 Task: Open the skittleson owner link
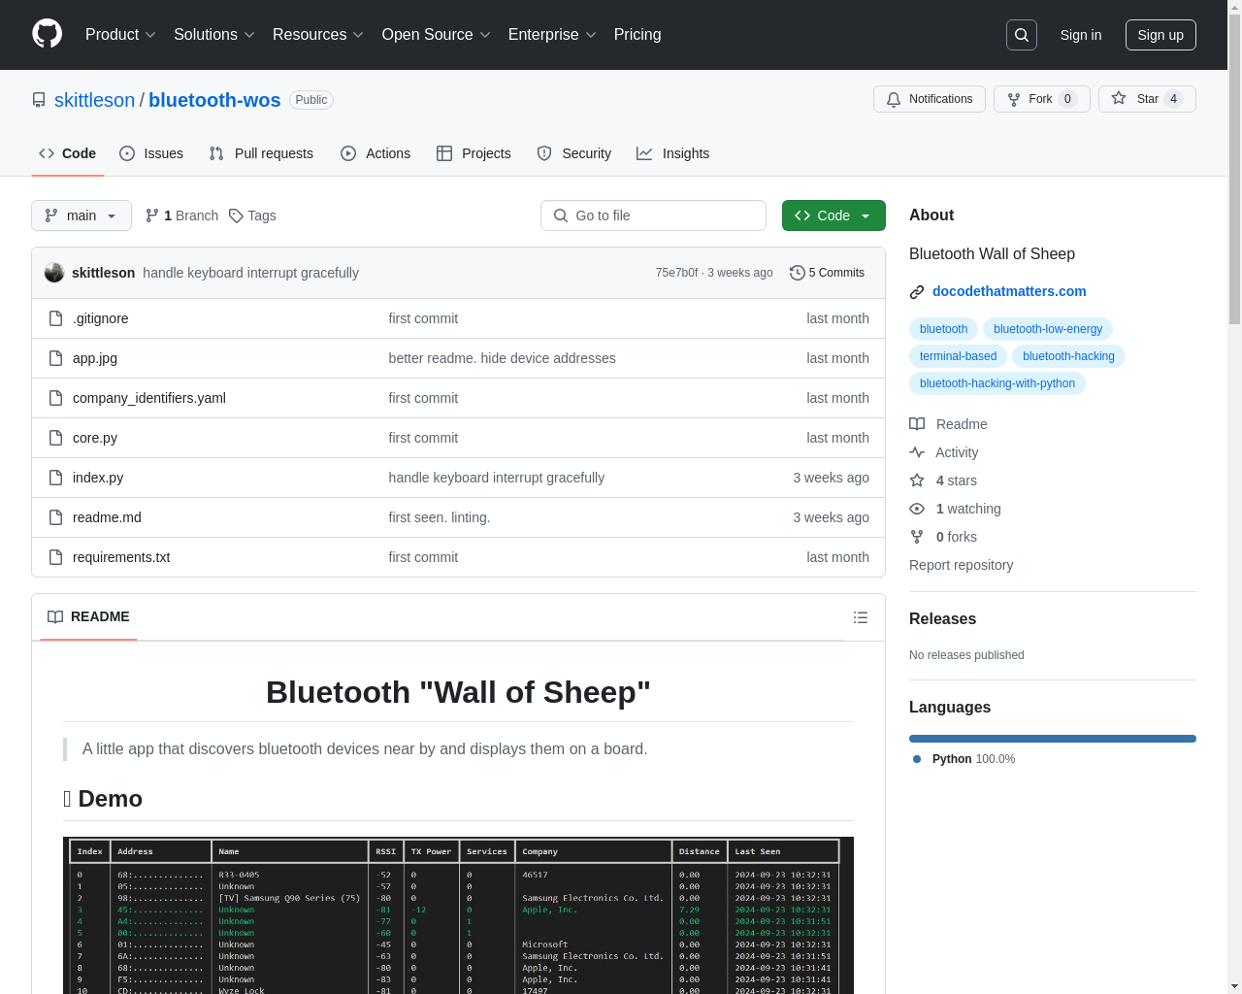(x=95, y=100)
